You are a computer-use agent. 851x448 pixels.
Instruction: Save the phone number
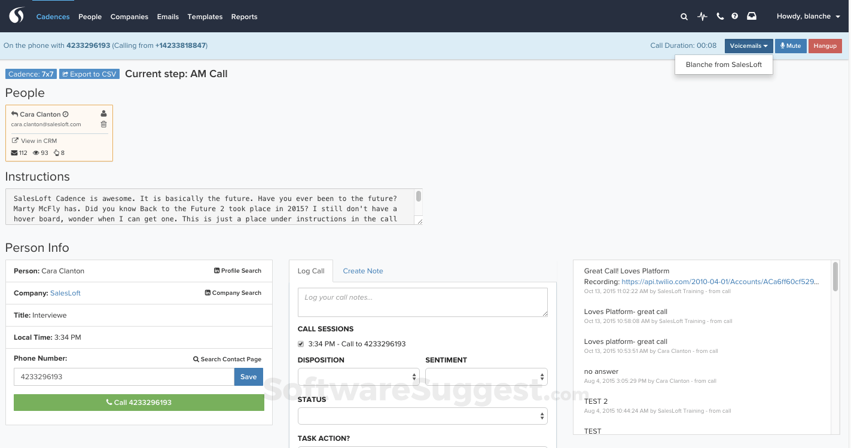point(249,377)
